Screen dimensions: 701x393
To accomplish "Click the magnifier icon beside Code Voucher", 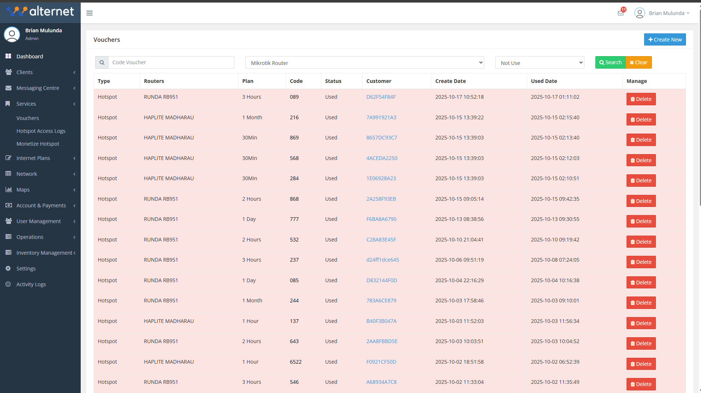I will coord(102,62).
